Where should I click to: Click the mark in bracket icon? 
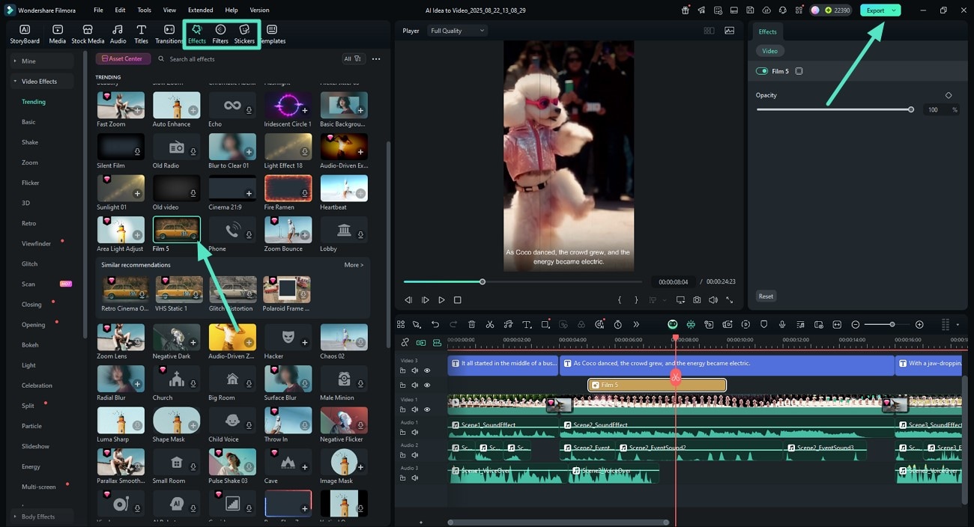click(x=620, y=300)
